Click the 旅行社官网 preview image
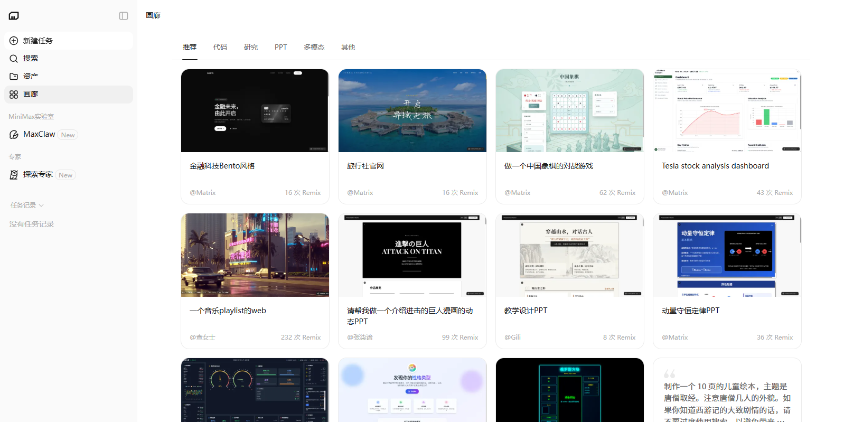Screen dimensions: 844x422 412,111
